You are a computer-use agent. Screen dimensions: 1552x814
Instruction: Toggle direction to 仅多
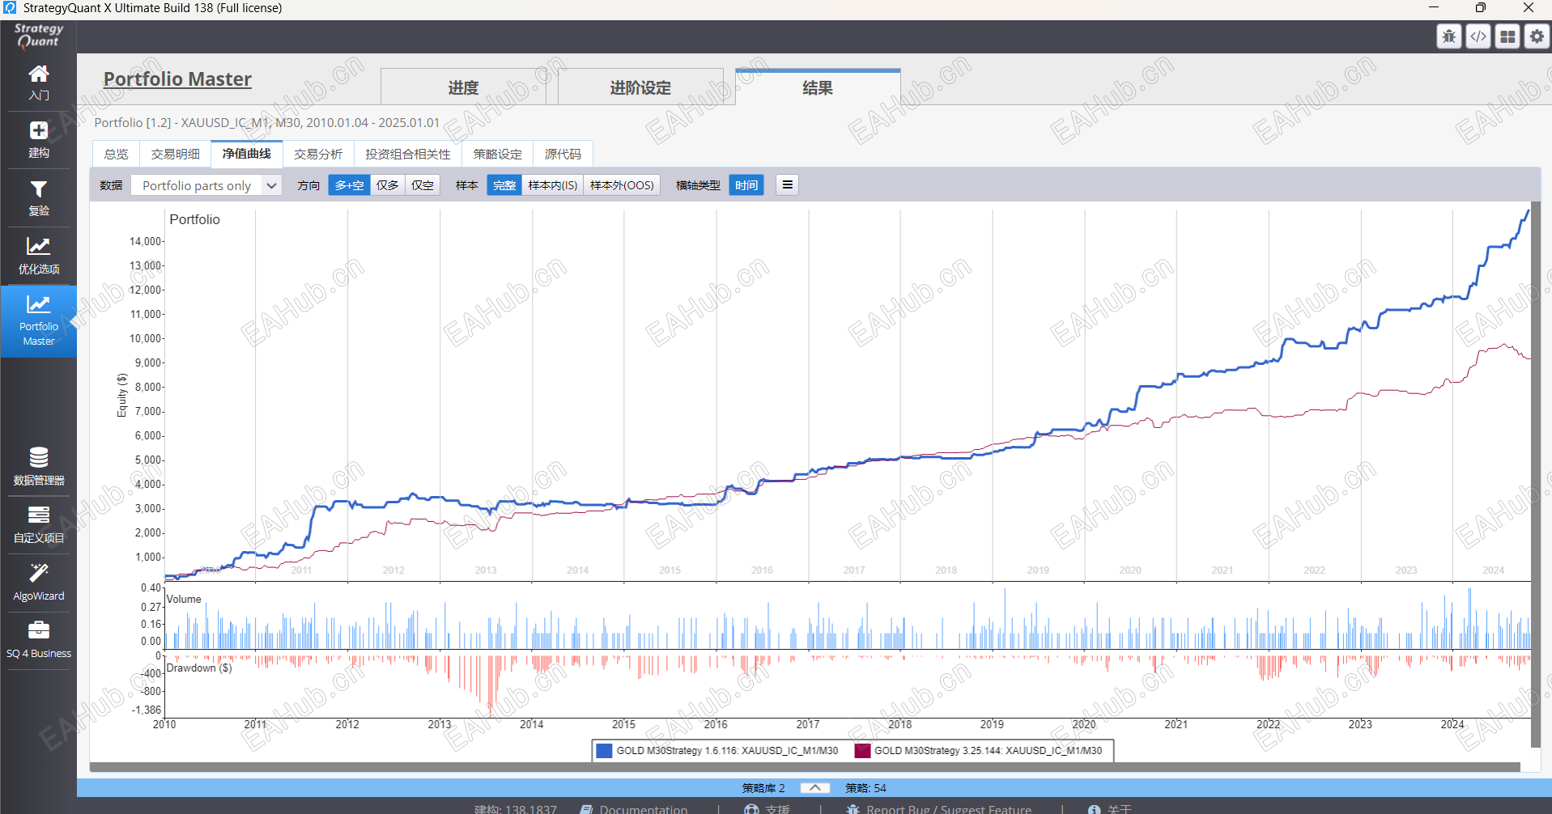(388, 185)
